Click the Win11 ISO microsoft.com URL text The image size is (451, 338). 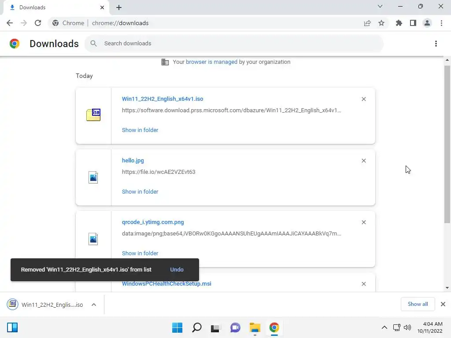[x=232, y=110]
